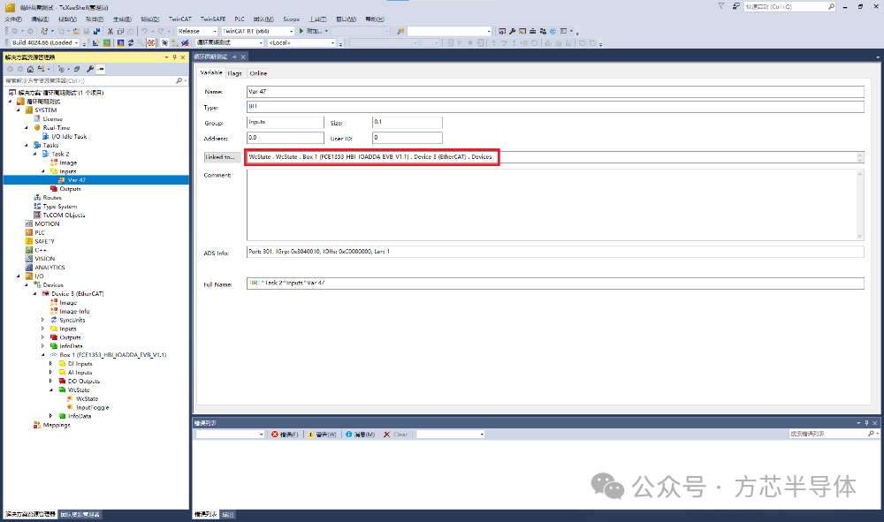The height and width of the screenshot is (522, 884).
Task: Click the Activate Configuration toolbar icon
Action: click(95, 42)
